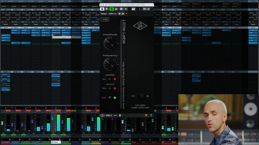Viewport: 259px width, 145px height.
Task: Click the copy A to B arrow icon
Action: [126, 9]
